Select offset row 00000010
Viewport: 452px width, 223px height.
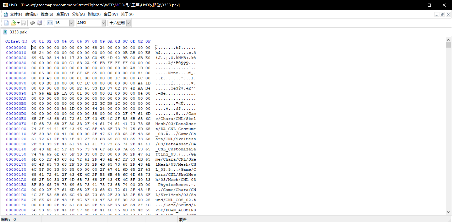16,53
